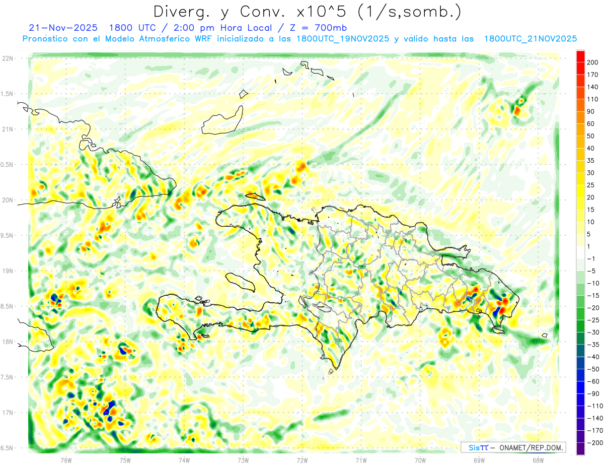Screen dimensions: 604x467
Task: Click the title "Diverg. y Conv. x10^5 (1/s,somb.)"
Action: click(x=307, y=12)
